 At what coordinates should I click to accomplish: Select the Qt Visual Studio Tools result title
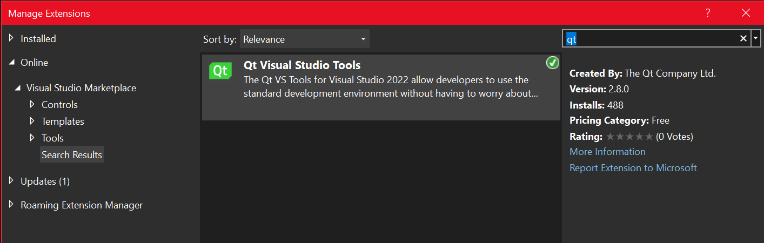[302, 66]
